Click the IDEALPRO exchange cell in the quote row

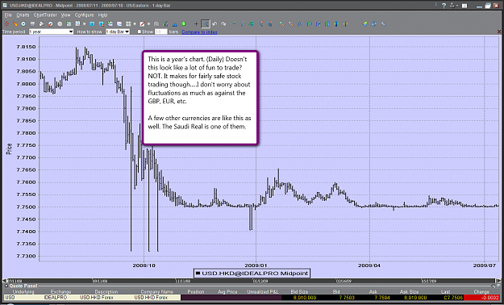click(56, 297)
